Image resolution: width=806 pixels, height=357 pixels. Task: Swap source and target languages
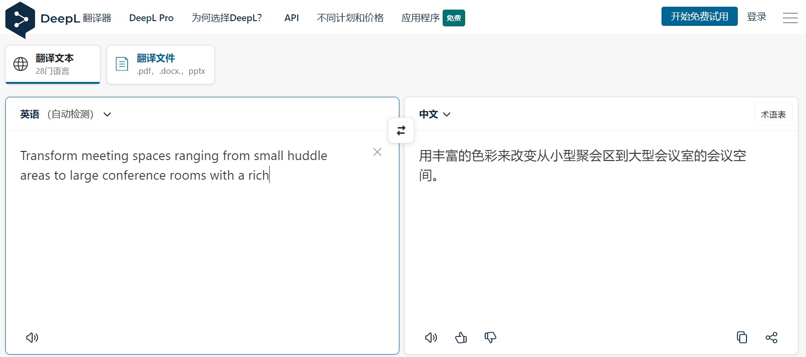pyautogui.click(x=401, y=130)
